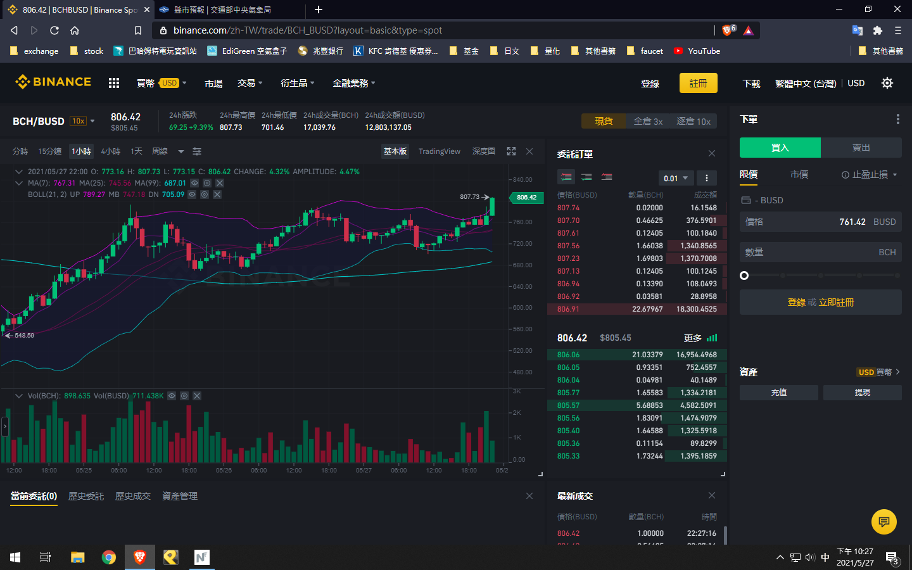Screen dimensions: 912x570
Task: Close the 委託訂單 order book panel
Action: tap(712, 153)
